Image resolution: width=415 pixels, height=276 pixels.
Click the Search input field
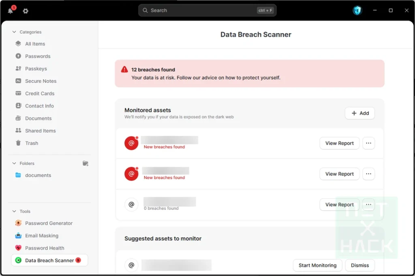tap(203, 11)
